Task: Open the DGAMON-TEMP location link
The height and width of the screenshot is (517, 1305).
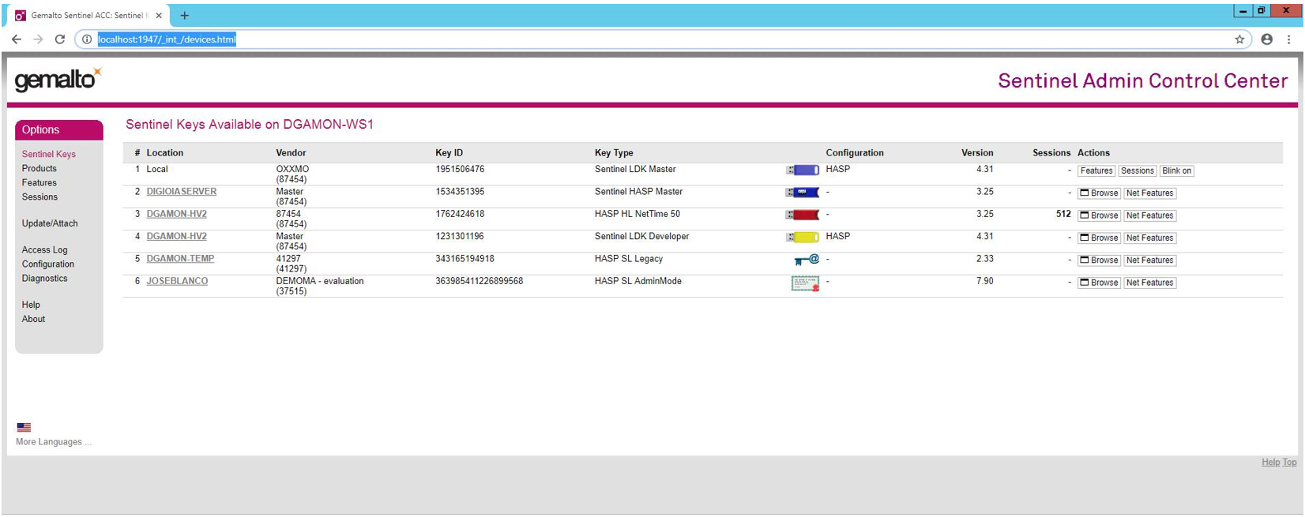Action: pyautogui.click(x=180, y=259)
